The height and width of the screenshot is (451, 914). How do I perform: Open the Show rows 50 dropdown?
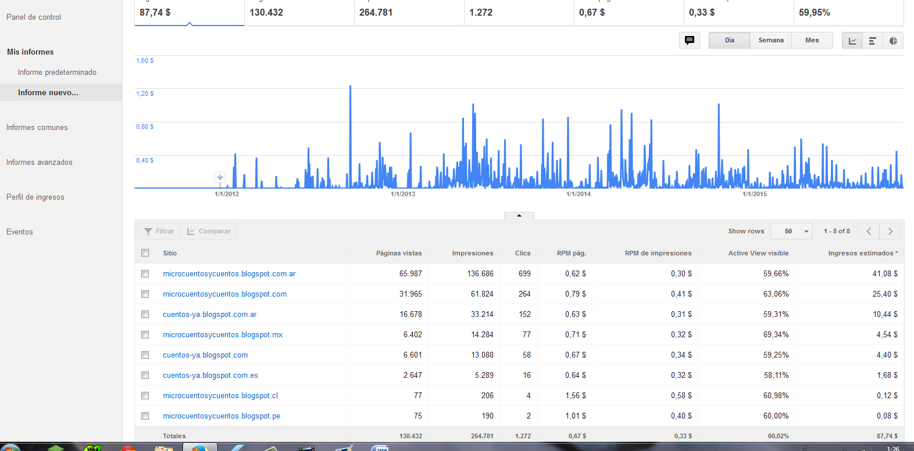click(791, 231)
